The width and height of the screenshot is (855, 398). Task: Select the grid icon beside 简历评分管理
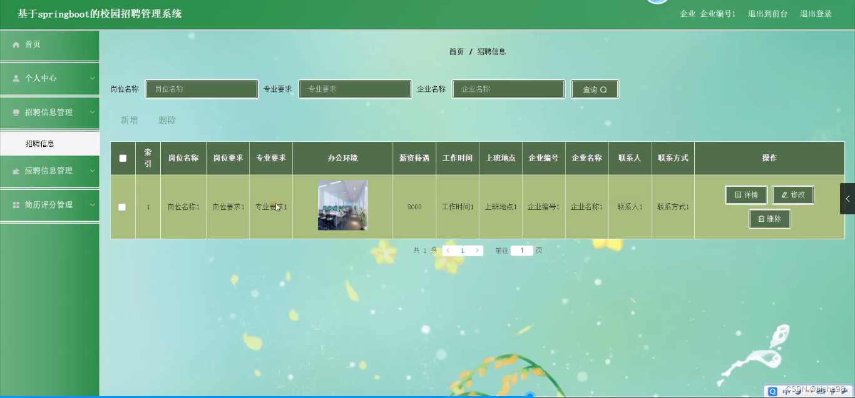[16, 204]
